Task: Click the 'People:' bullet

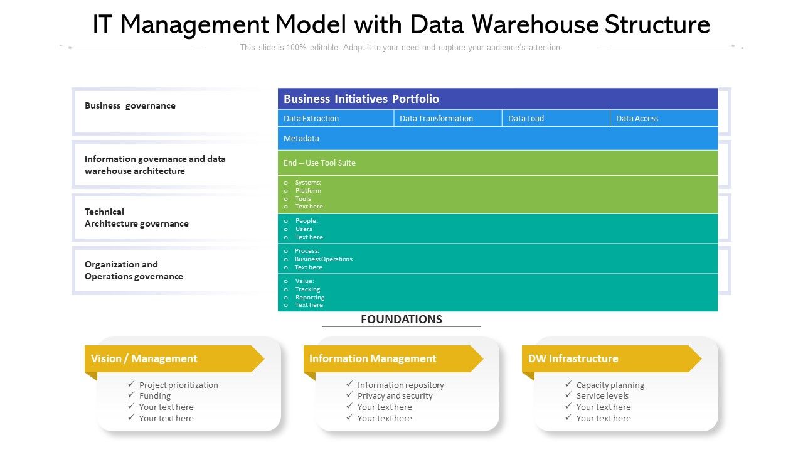Action: pos(307,221)
